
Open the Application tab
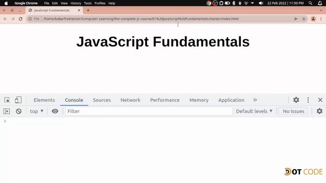click(231, 100)
